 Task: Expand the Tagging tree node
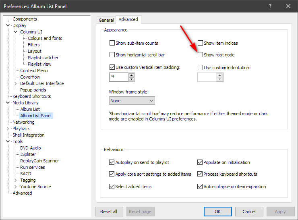(x=16, y=180)
